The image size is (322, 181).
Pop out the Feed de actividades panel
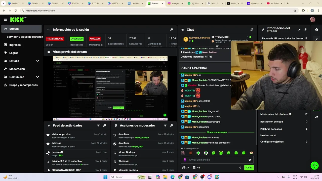coord(104,125)
